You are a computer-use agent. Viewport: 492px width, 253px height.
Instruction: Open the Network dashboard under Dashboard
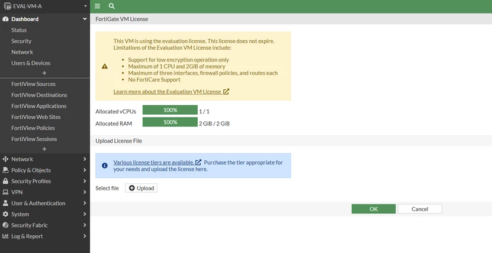point(22,52)
